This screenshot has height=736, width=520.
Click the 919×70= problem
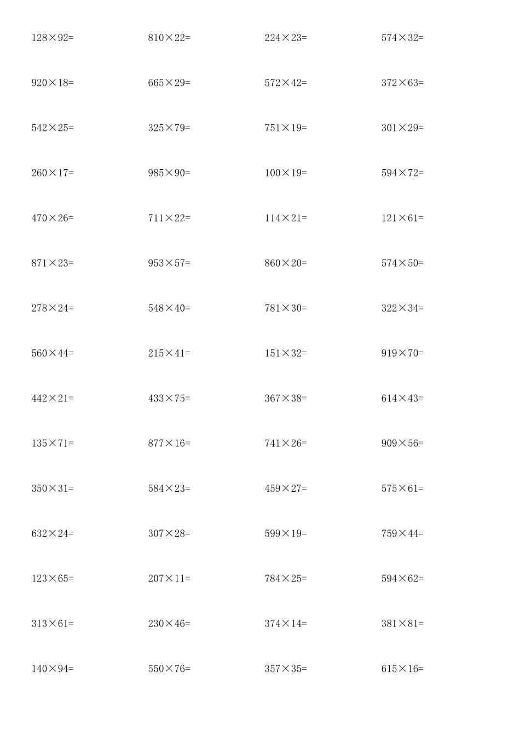pyautogui.click(x=402, y=353)
